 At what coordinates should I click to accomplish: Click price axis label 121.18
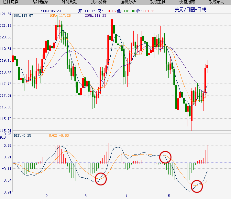point(6,25)
